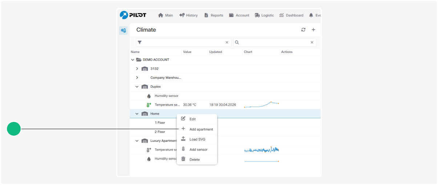
Task: Select the Climate sidebar thermometer icon
Action: pyautogui.click(x=123, y=30)
